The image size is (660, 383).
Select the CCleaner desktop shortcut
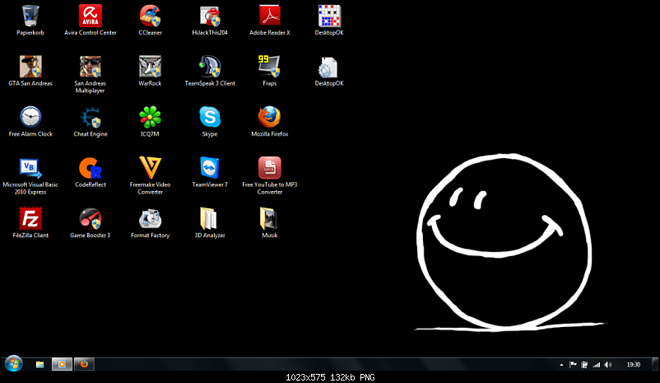pos(151,16)
